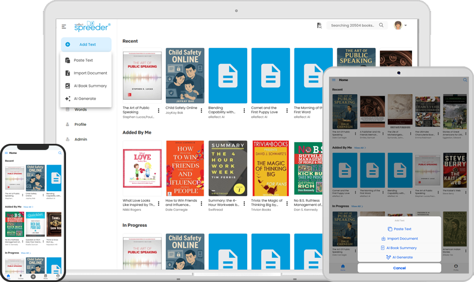Open the user avatar on the laptop
This screenshot has width=474, height=282.
pyautogui.click(x=398, y=25)
